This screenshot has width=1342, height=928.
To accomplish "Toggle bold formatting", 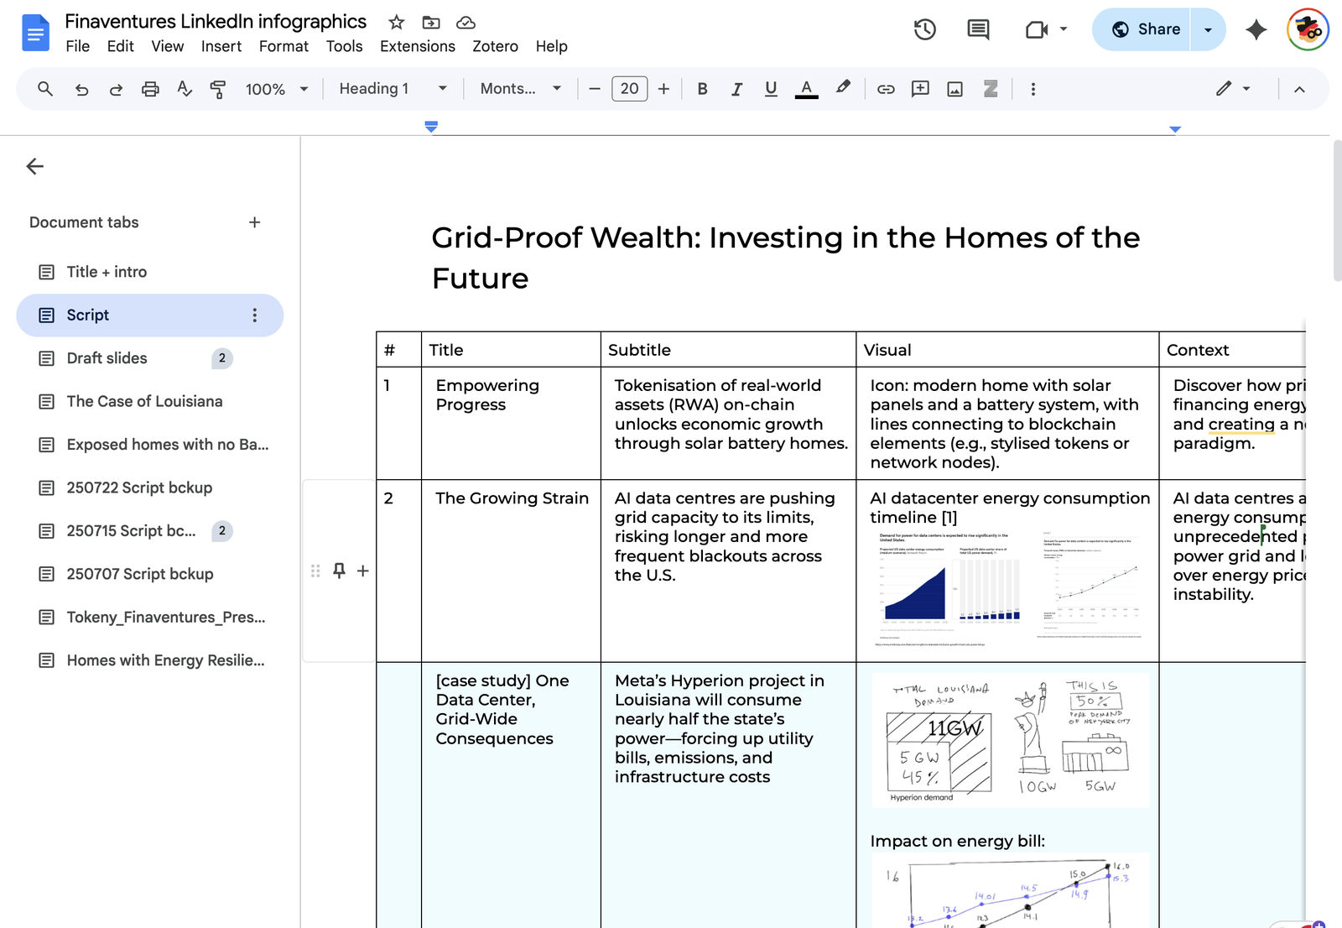I will (x=703, y=89).
